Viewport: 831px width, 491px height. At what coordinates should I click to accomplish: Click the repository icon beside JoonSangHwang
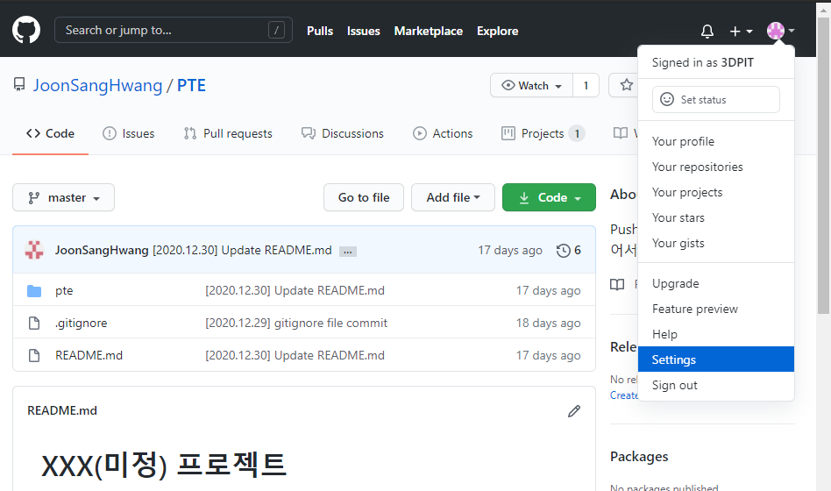(x=19, y=85)
